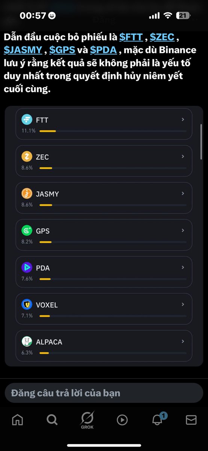Open the Messages envelope tab
Screen dimensions: 208x451
click(x=191, y=420)
